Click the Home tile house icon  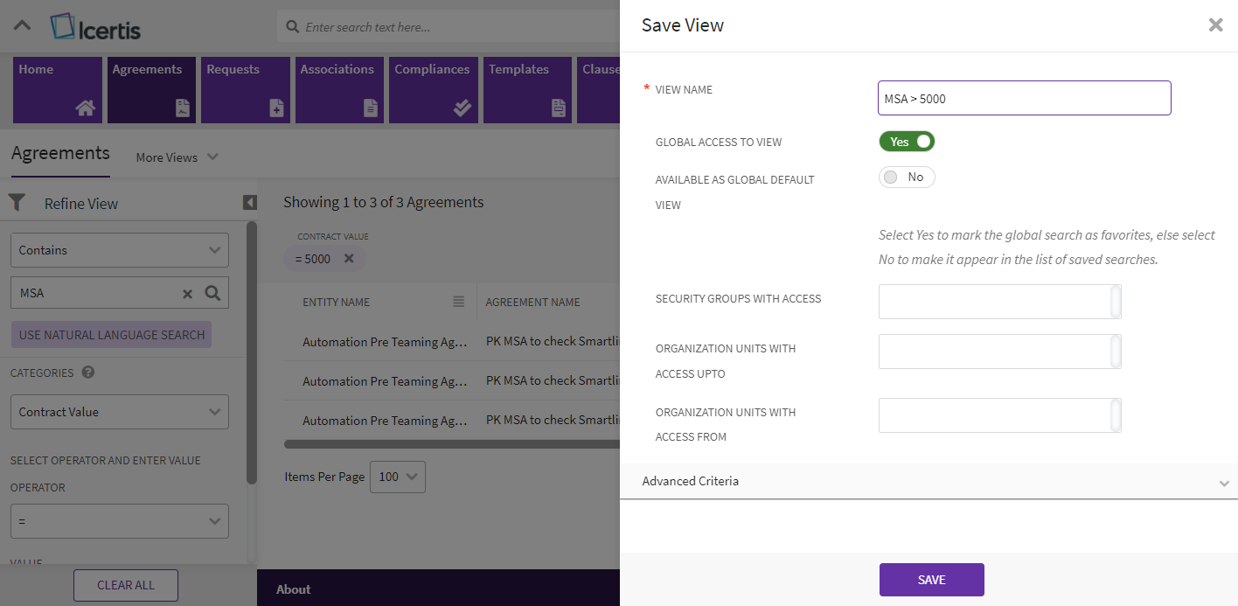pos(85,108)
